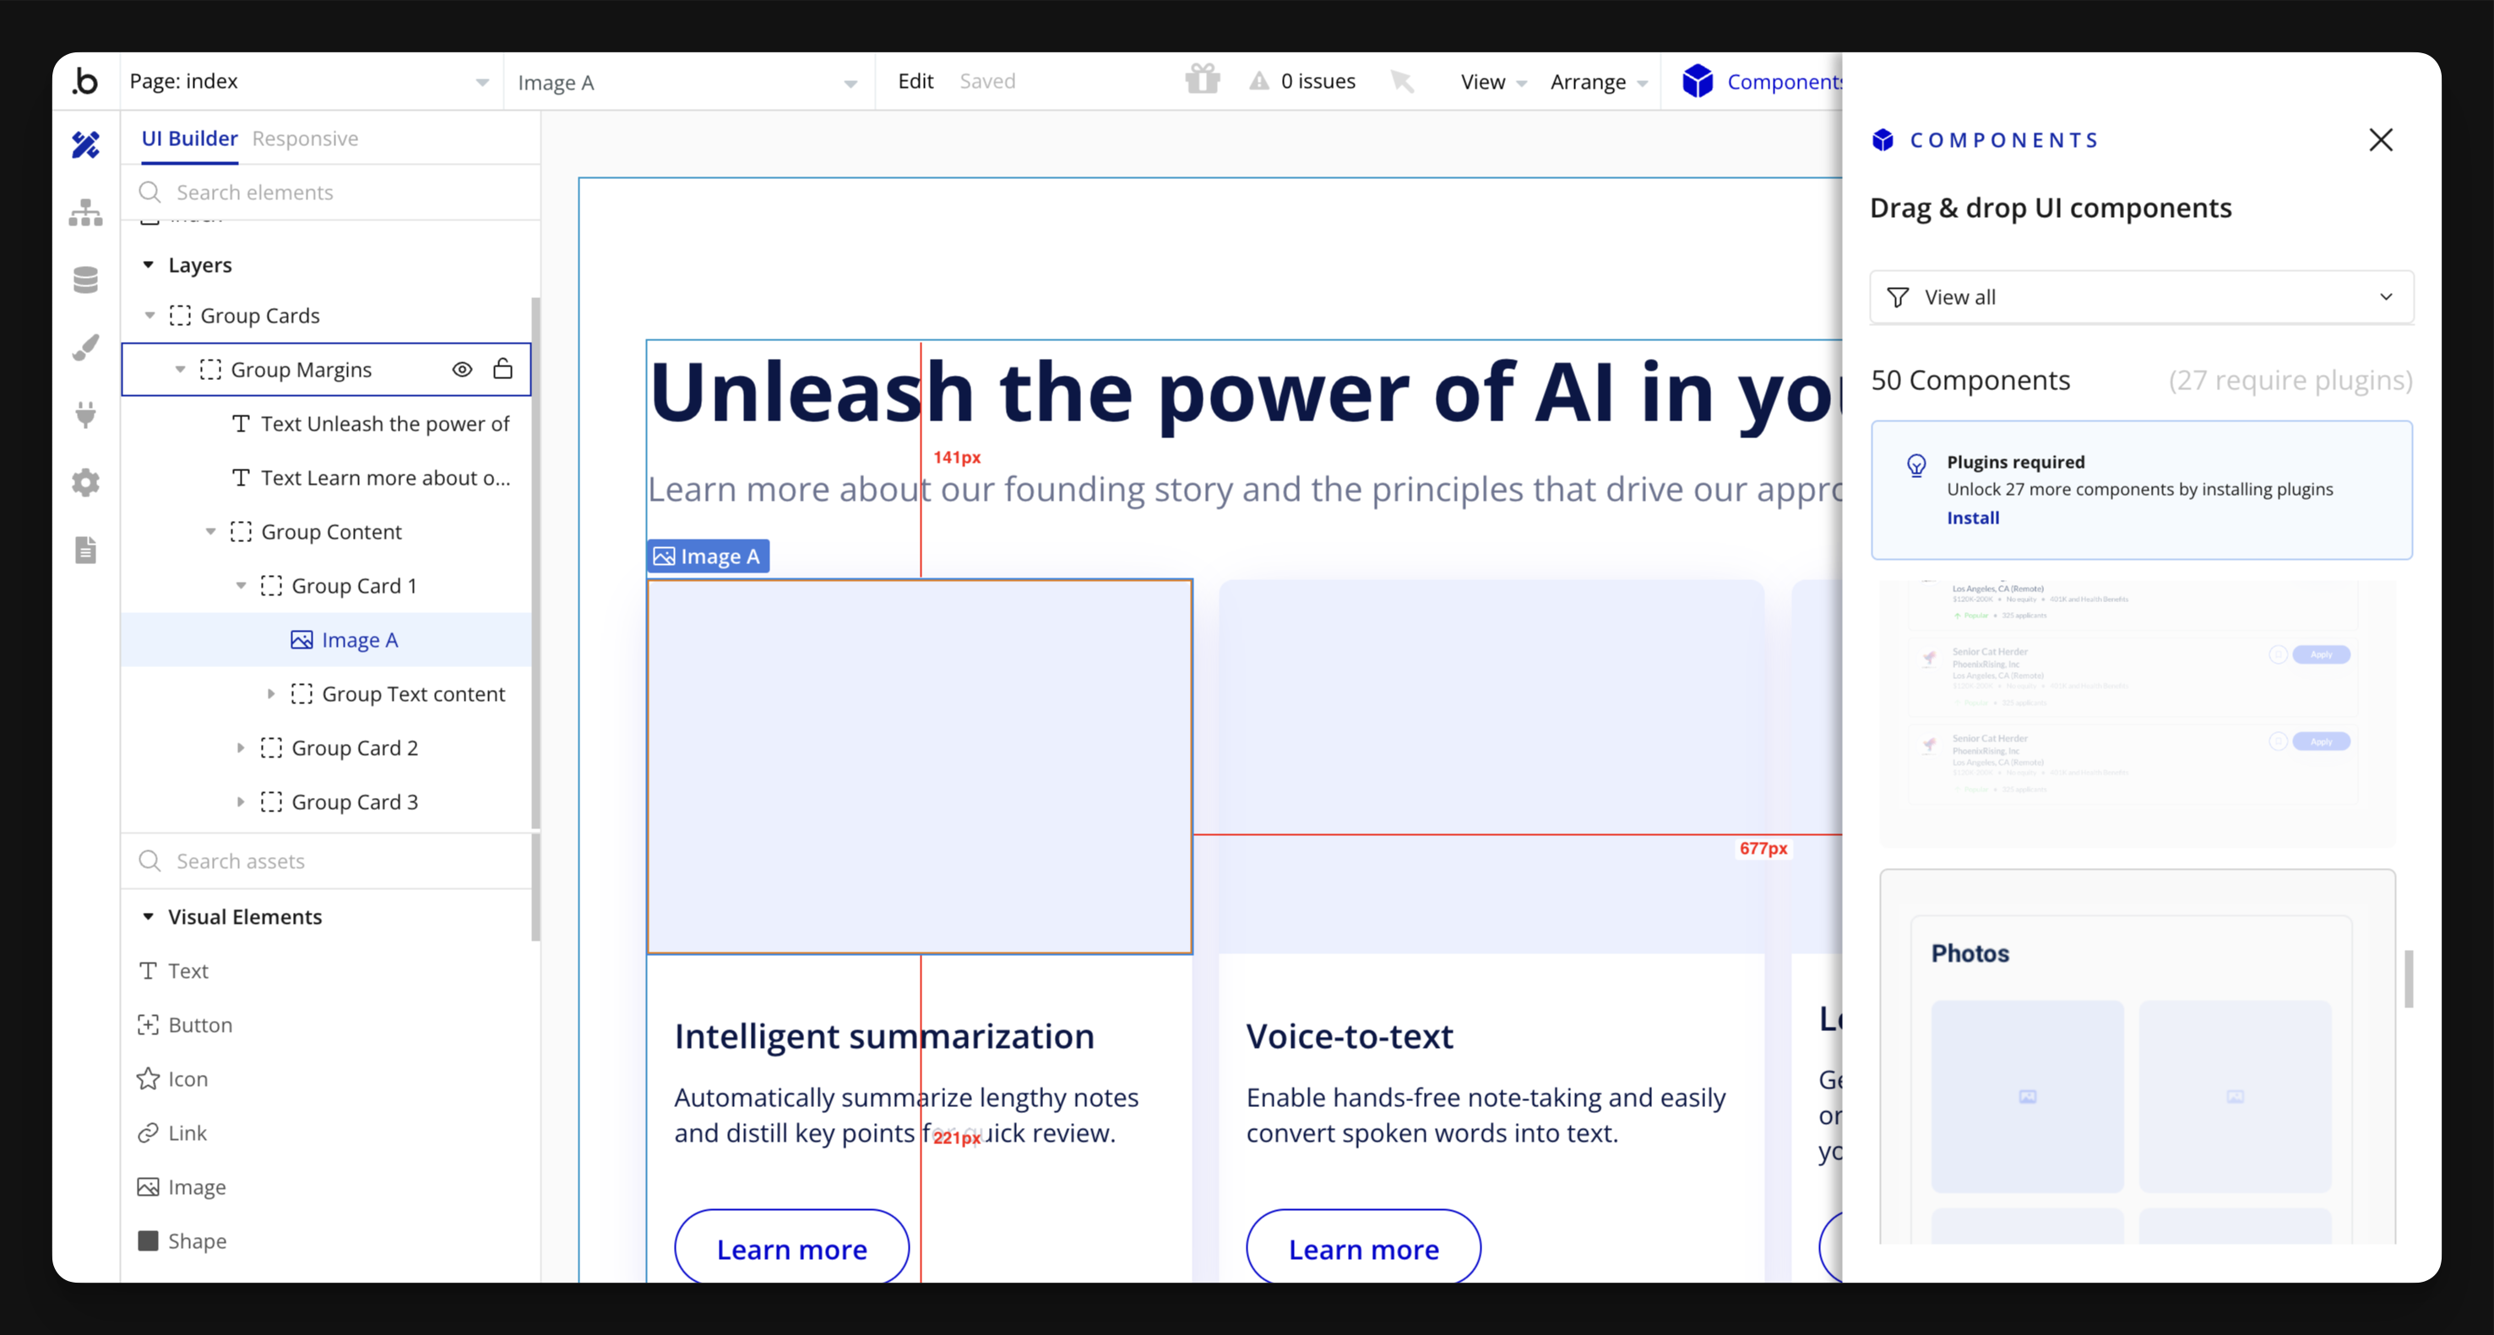Select the Button visual element
This screenshot has width=2494, height=1335.
tap(186, 1024)
